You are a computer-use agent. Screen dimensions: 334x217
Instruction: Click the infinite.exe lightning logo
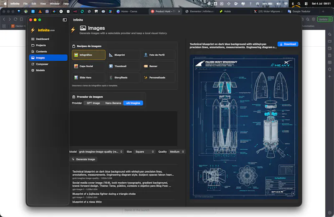tap(33, 30)
